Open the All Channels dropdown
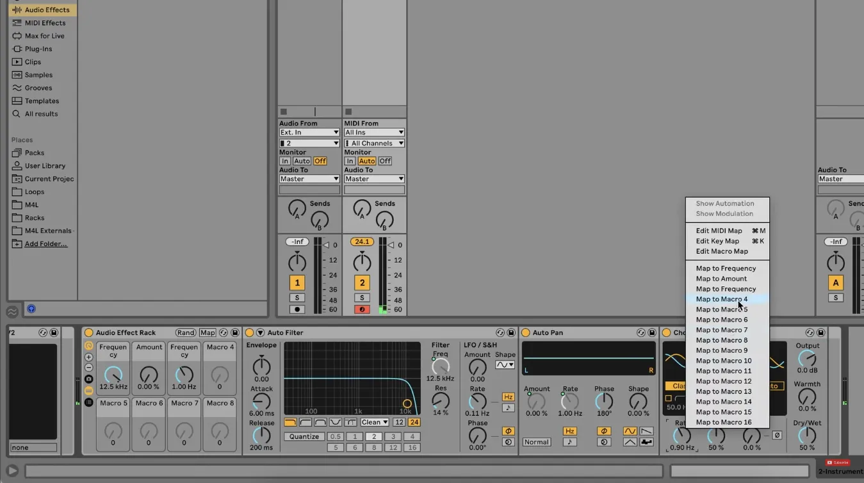864x483 pixels. [x=374, y=143]
